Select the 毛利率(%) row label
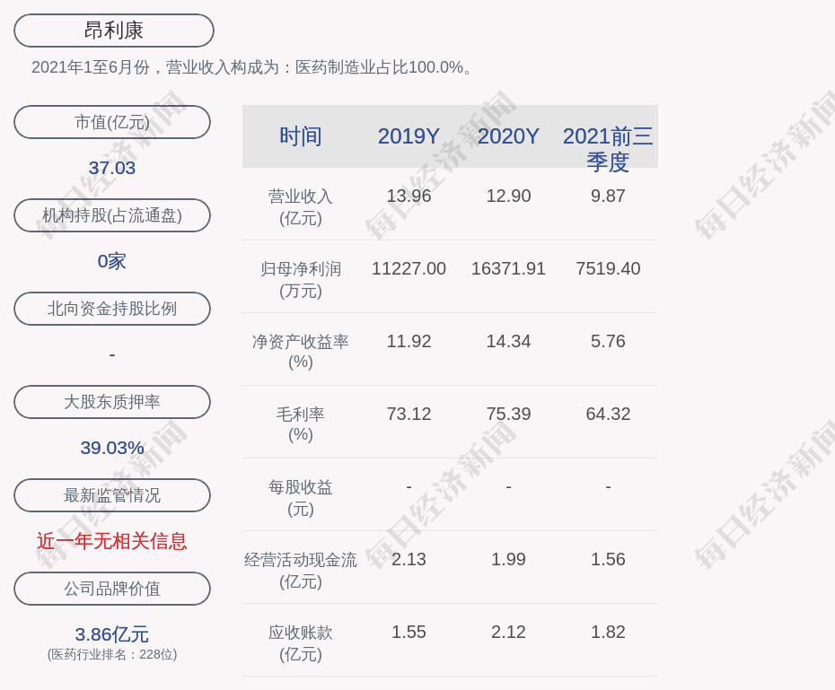The image size is (835, 690). point(300,424)
